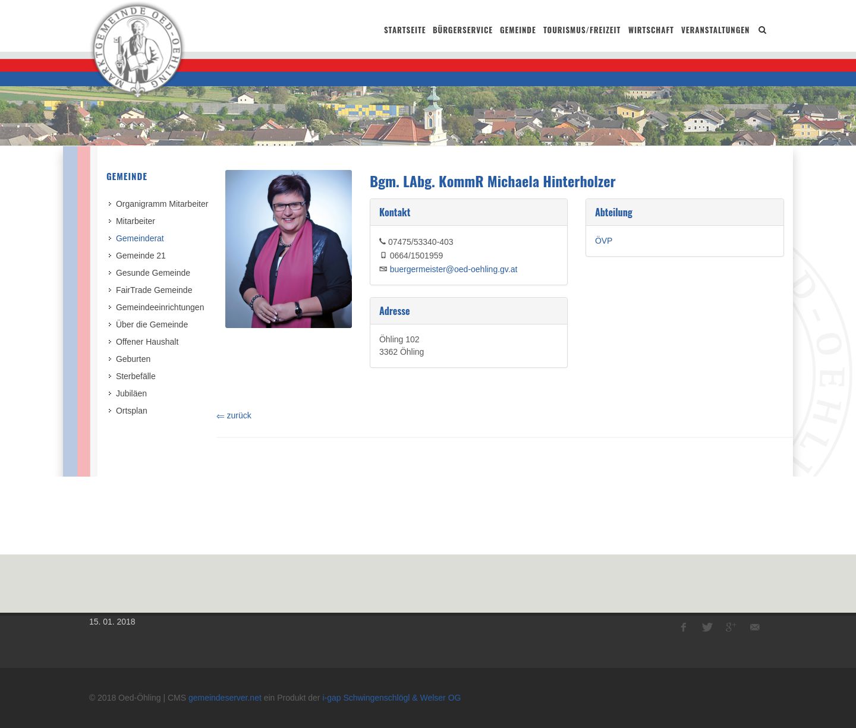This screenshot has width=856, height=728.
Task: Click the date 15. 01. 2018 in footer
Action: point(112,622)
